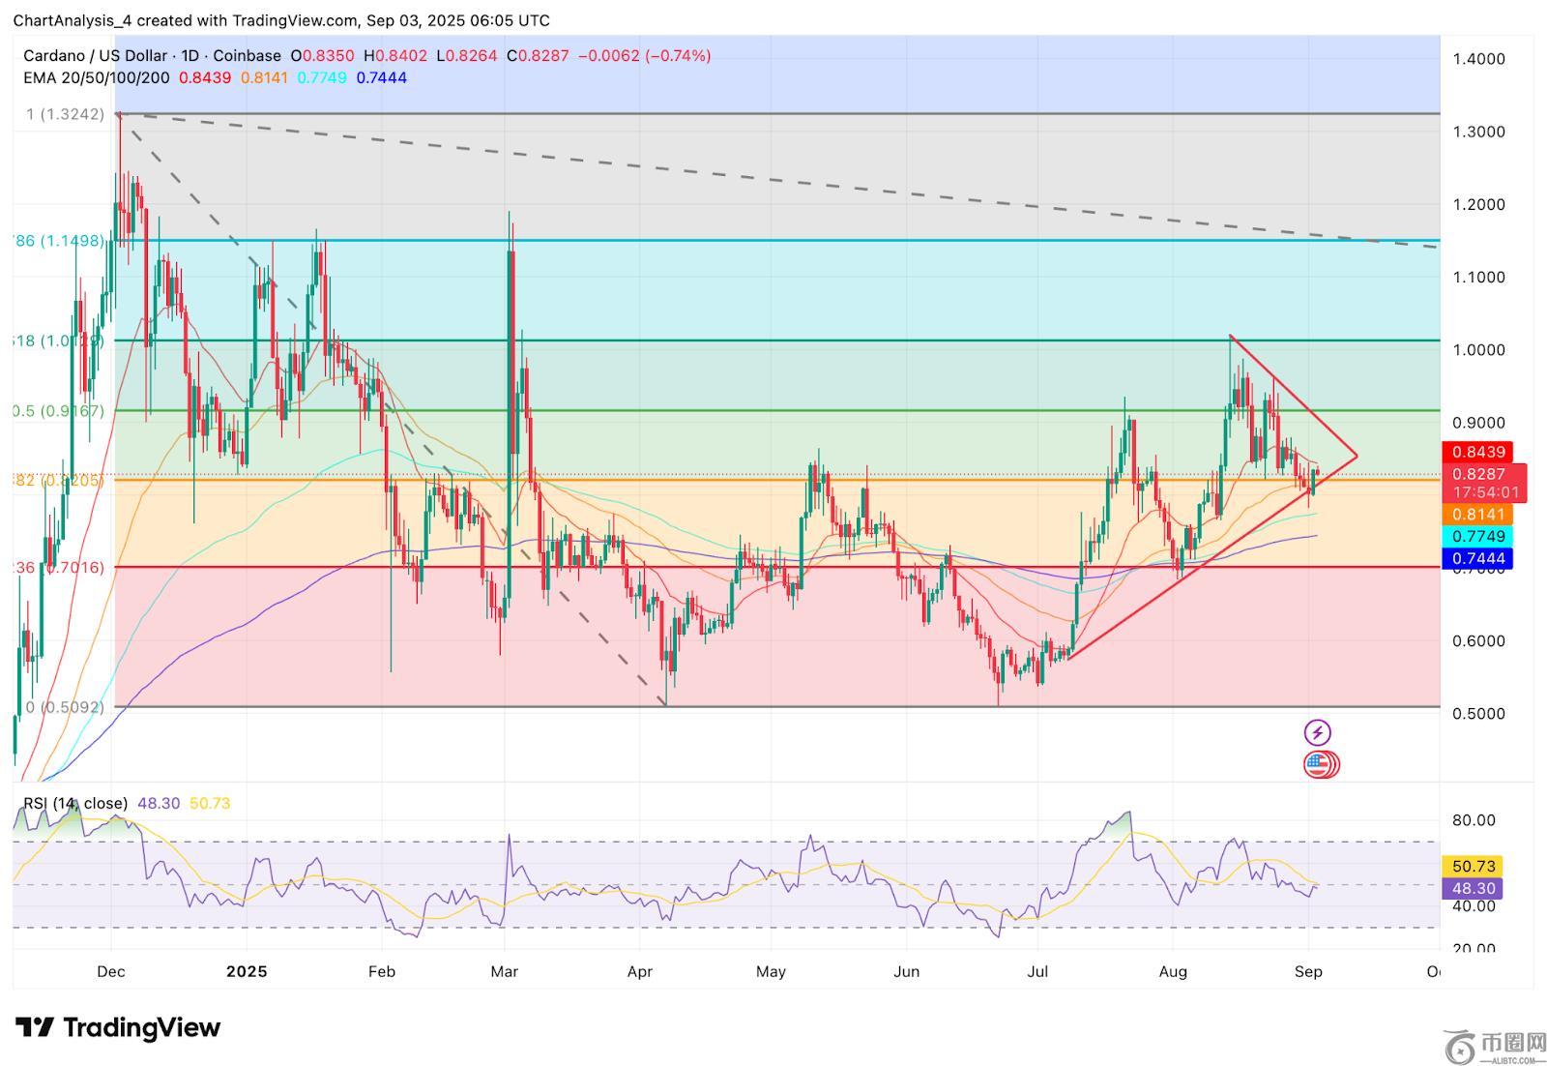
Task: Click the red 0.8439 EMA price label
Action: tap(1475, 453)
